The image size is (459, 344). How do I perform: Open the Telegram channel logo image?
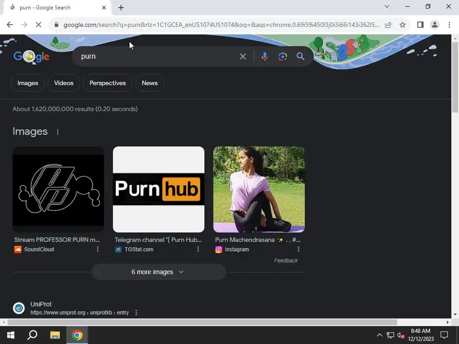[159, 189]
